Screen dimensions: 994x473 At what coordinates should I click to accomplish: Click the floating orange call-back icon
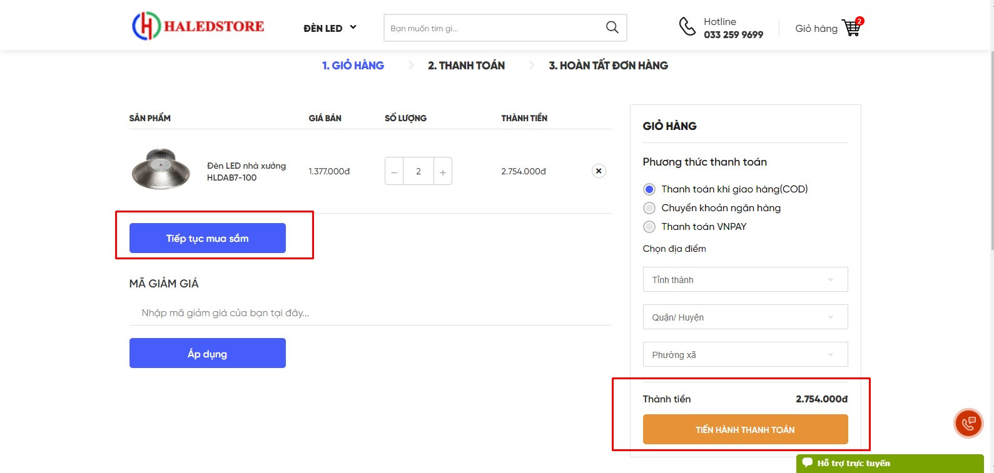(x=968, y=423)
